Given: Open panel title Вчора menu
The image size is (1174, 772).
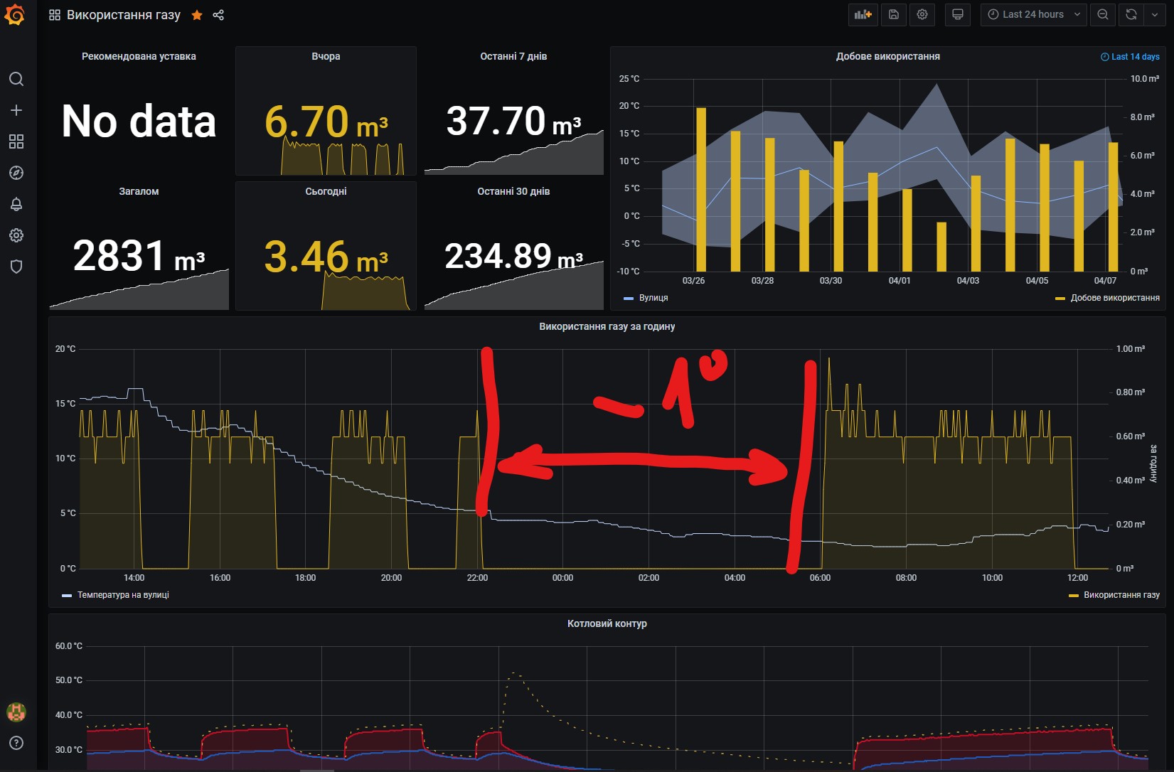Looking at the screenshot, I should pyautogui.click(x=326, y=56).
